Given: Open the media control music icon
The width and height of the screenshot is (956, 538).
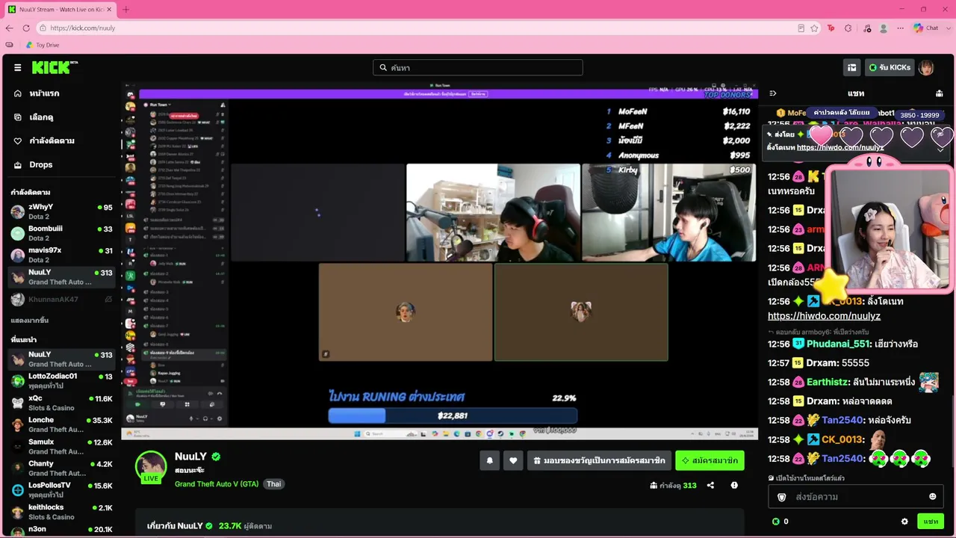Looking at the screenshot, I should click(x=866, y=28).
